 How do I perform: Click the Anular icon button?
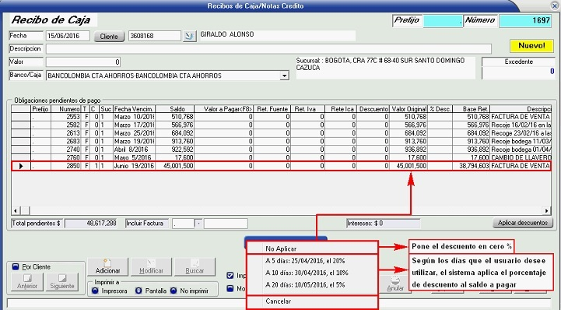(395, 284)
